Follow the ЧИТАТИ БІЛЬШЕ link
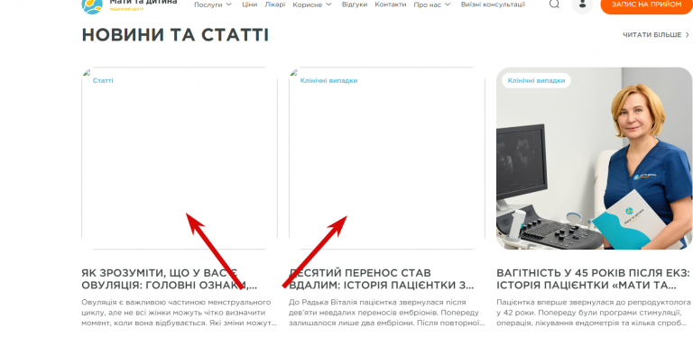The image size is (693, 355). 656,35
